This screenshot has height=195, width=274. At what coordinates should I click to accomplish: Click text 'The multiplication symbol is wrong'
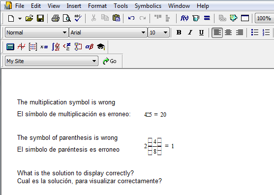coord(66,102)
